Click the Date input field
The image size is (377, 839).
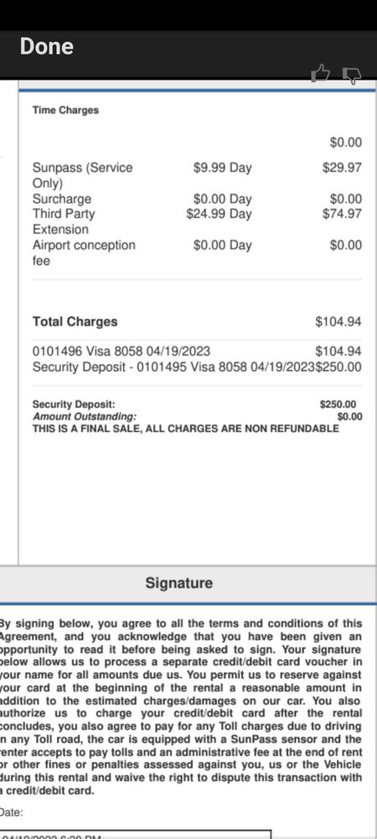click(x=137, y=835)
